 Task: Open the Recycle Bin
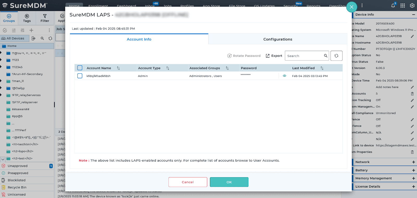click(17, 187)
